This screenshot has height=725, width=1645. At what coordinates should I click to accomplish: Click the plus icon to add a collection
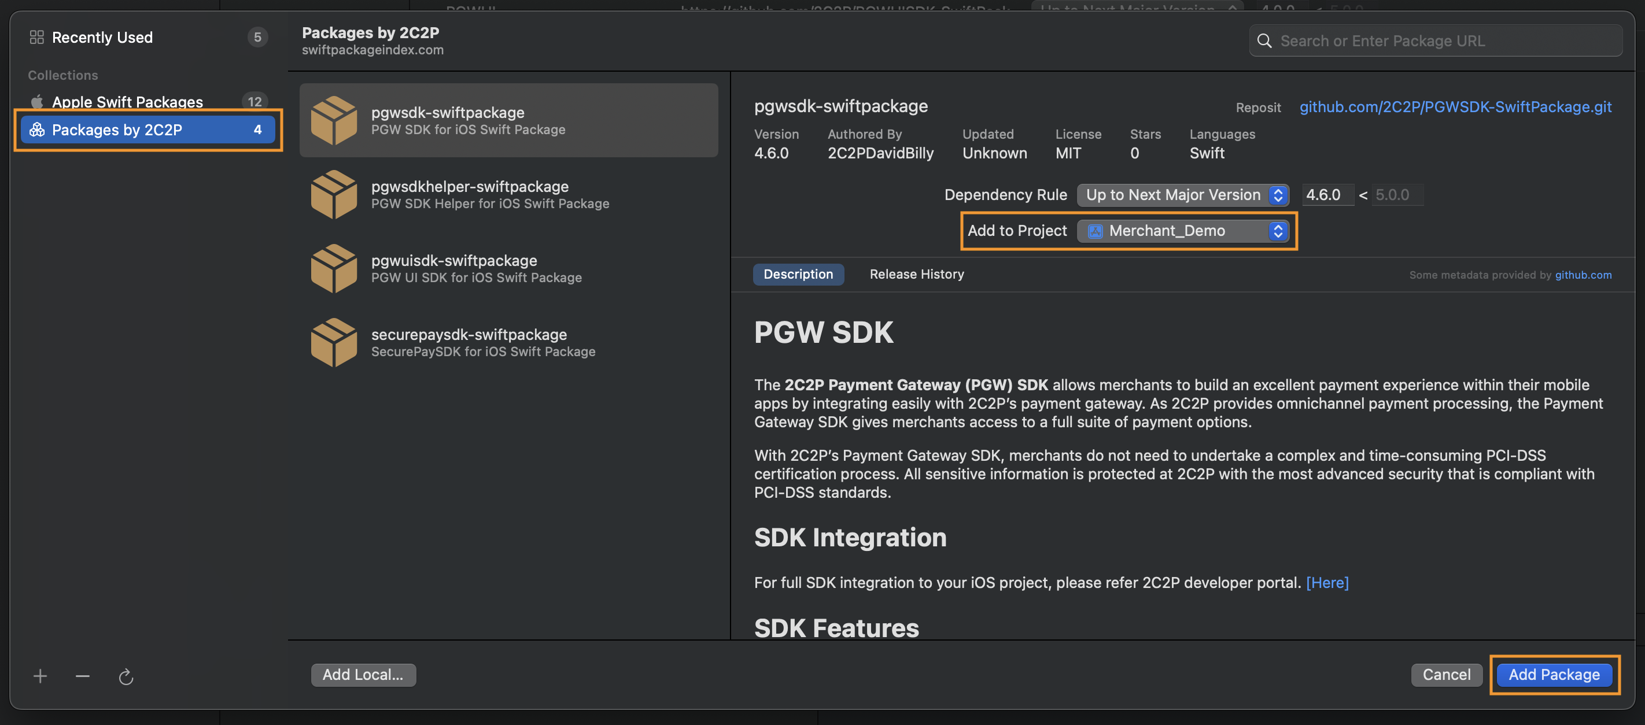click(40, 676)
